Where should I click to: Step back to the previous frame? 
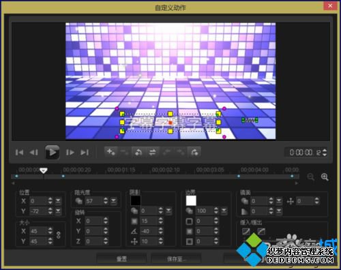click(34, 152)
